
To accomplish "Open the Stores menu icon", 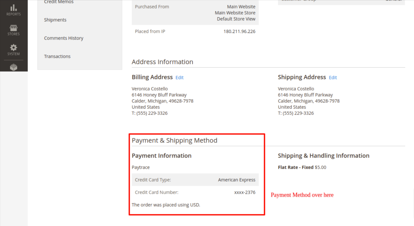I will [14, 30].
